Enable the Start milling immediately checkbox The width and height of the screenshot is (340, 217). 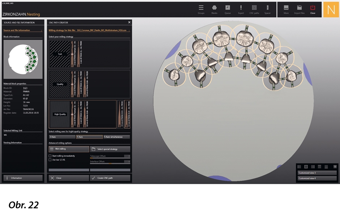[x=50, y=156]
